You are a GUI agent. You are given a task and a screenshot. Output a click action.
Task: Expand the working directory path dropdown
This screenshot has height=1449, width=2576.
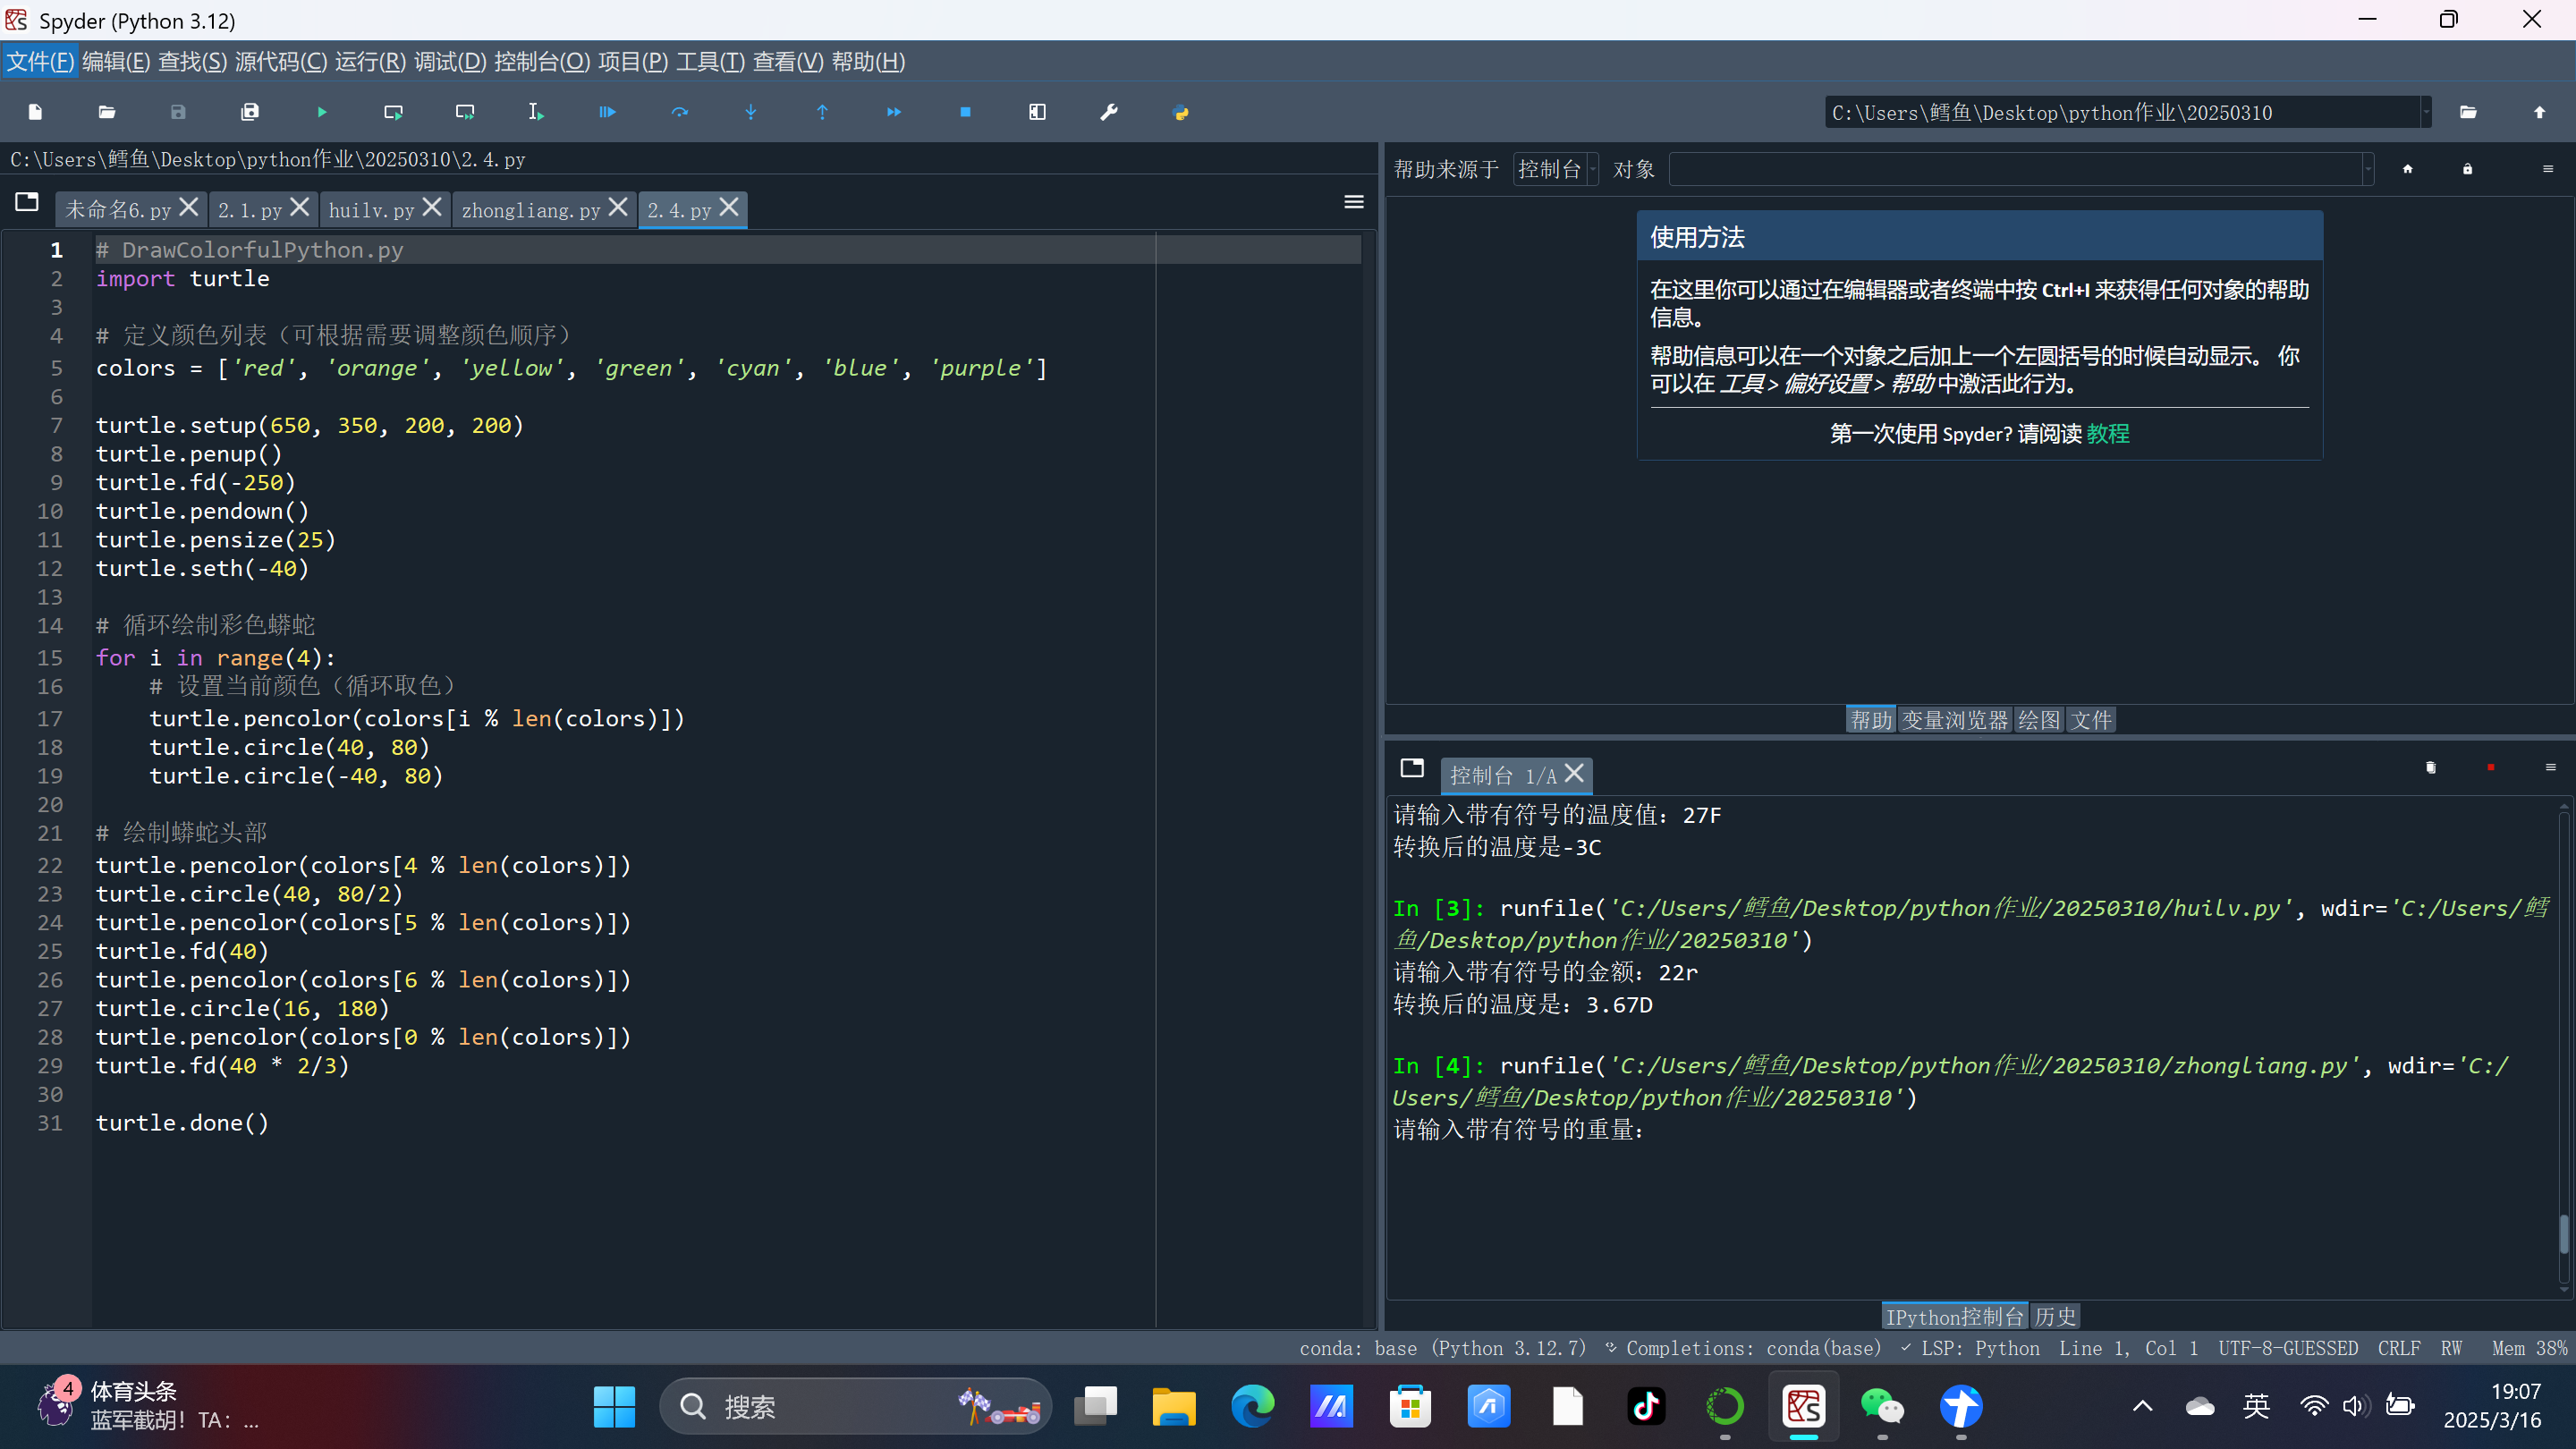[2426, 112]
